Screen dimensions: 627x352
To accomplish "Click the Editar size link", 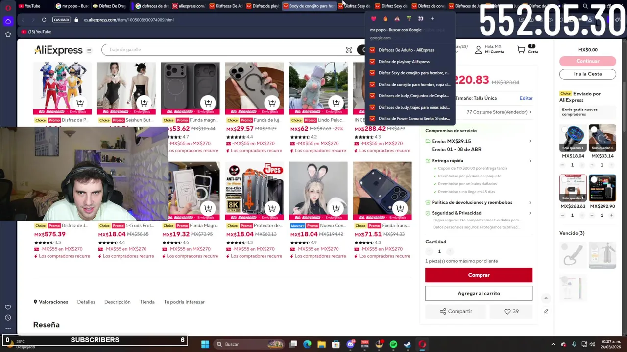I will [526, 98].
